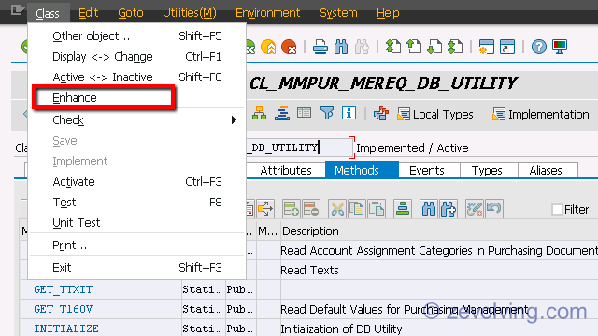Image resolution: width=598 pixels, height=336 pixels.
Task: Choose Activate from the Class menu
Action: pyautogui.click(x=137, y=182)
